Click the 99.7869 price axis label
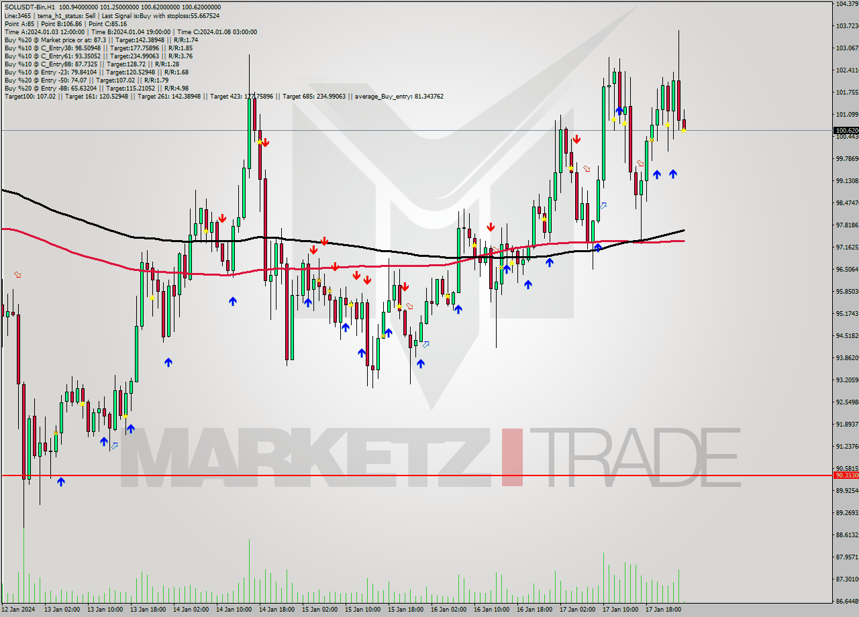The image size is (859, 617). pyautogui.click(x=847, y=158)
